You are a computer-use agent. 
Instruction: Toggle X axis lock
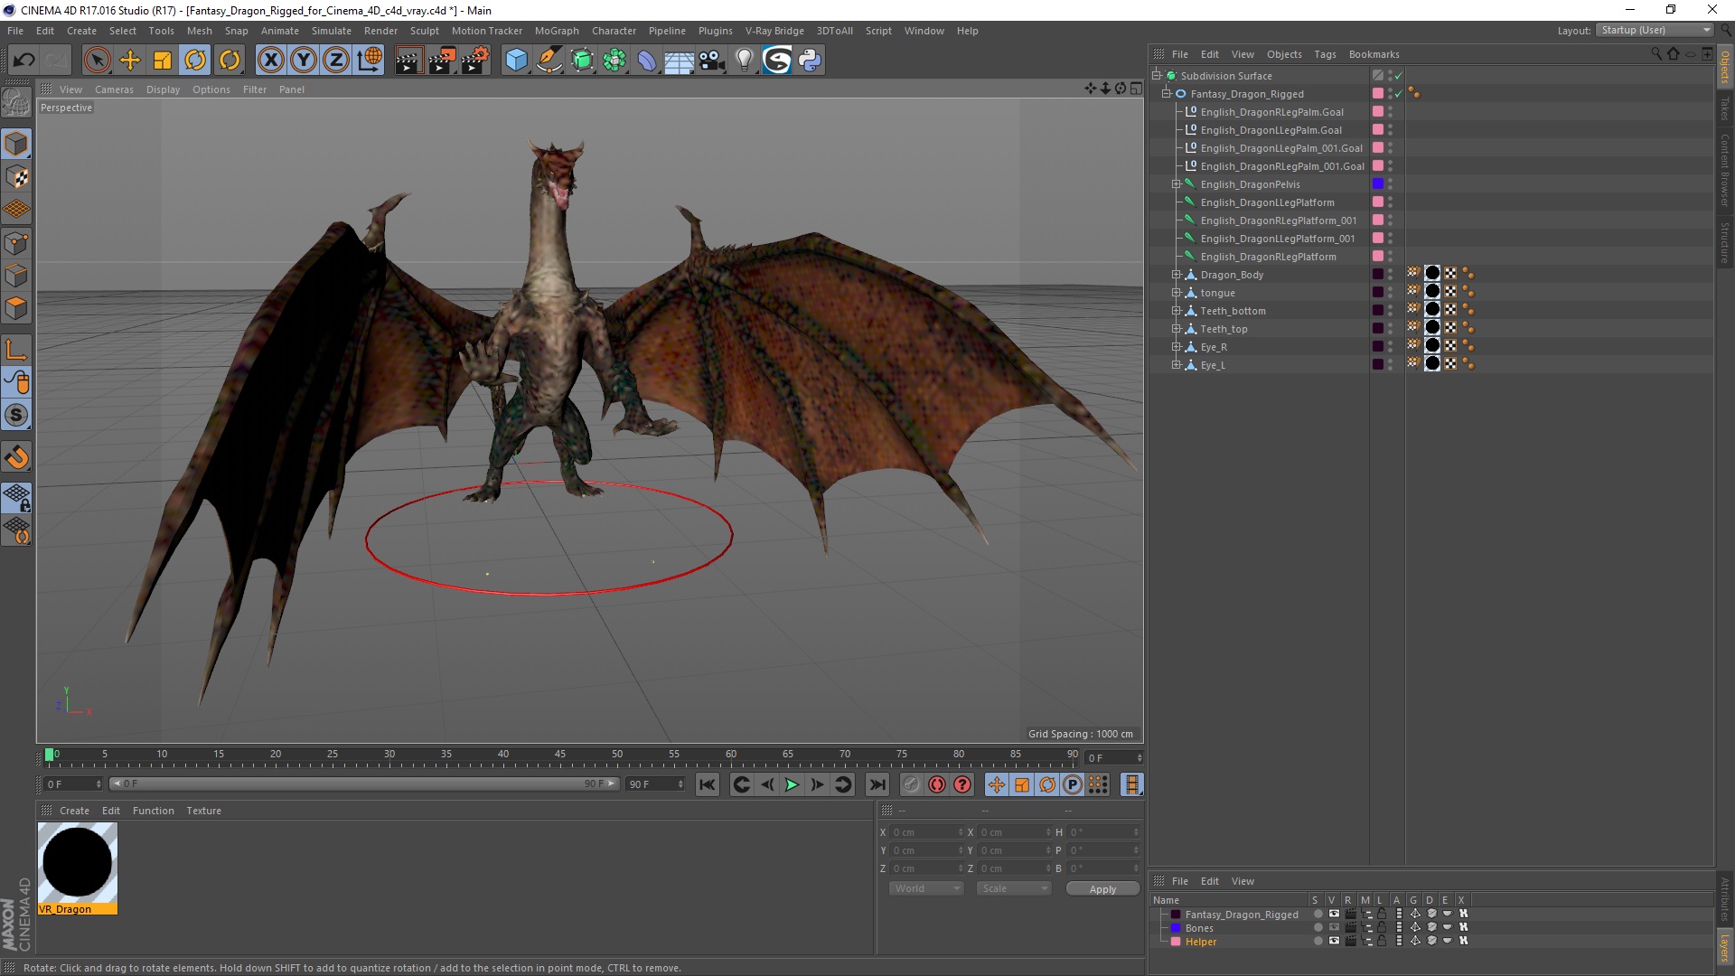[270, 61]
